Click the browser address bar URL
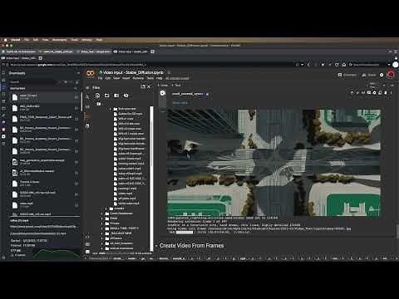 click(x=78, y=65)
